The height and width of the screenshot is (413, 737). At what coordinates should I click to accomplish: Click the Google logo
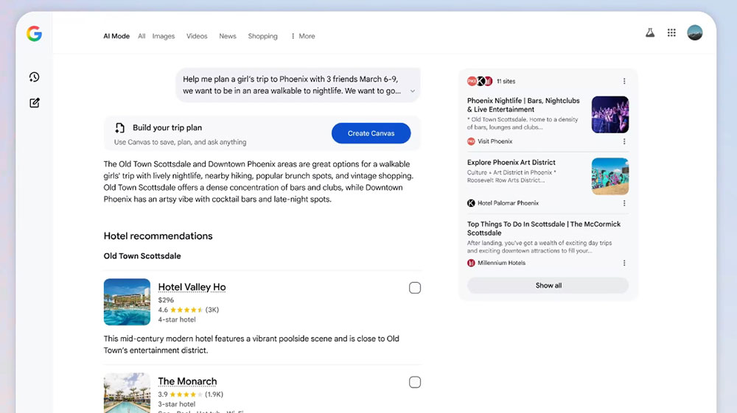click(x=34, y=34)
